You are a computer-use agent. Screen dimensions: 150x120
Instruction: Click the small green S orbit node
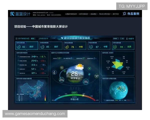pyautogui.click(x=65, y=71)
